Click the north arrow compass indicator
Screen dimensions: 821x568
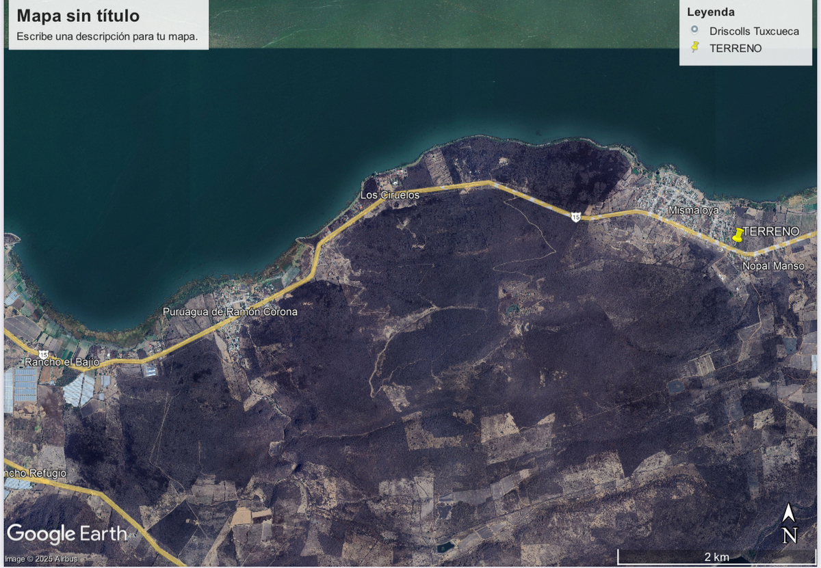click(x=789, y=524)
